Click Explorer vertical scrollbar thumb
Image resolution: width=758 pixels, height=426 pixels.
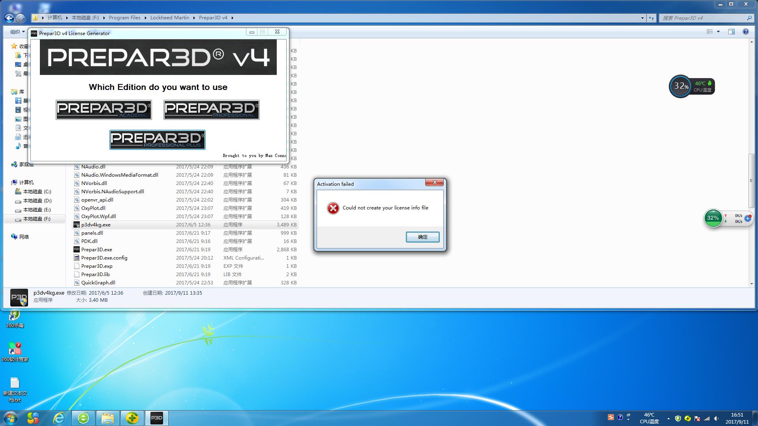751,181
